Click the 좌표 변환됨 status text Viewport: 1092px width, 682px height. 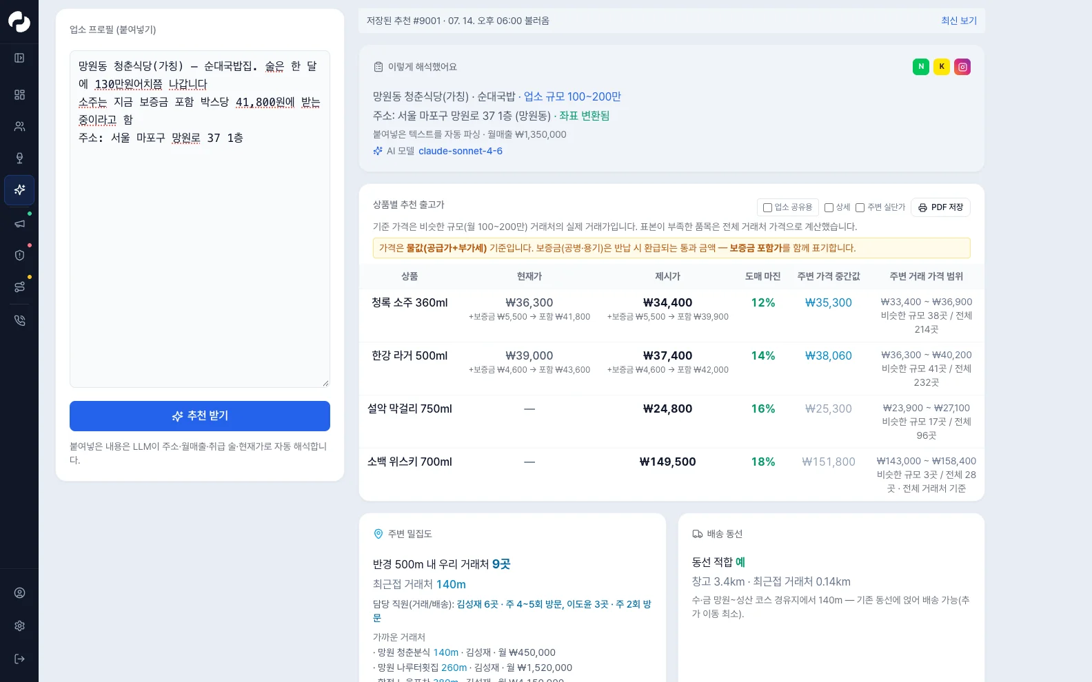(585, 116)
